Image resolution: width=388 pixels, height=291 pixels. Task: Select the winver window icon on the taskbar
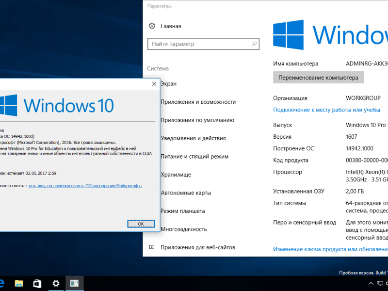click(74, 283)
